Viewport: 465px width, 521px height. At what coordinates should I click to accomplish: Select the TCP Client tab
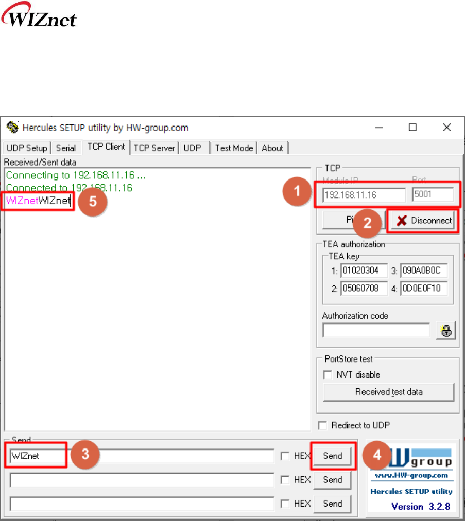pos(106,147)
